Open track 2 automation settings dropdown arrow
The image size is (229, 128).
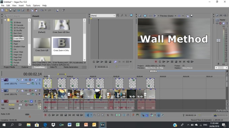[32, 90]
